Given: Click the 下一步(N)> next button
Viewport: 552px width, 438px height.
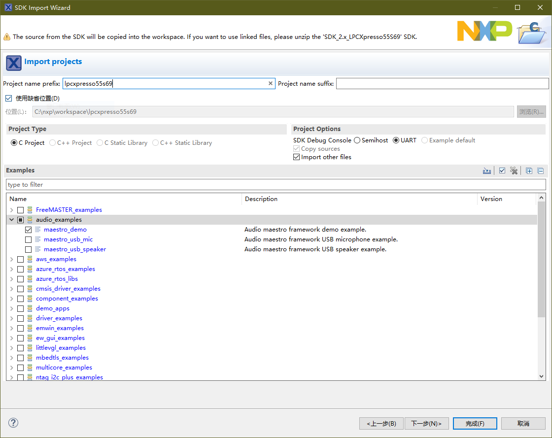Looking at the screenshot, I should pos(427,424).
